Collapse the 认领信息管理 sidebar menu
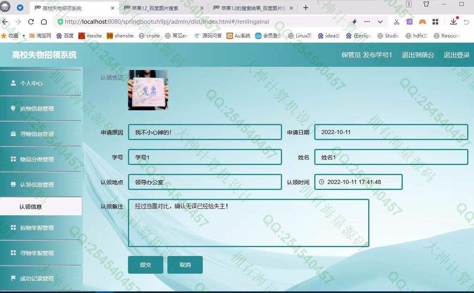Image resolution: width=474 pixels, height=293 pixels. coord(41,185)
